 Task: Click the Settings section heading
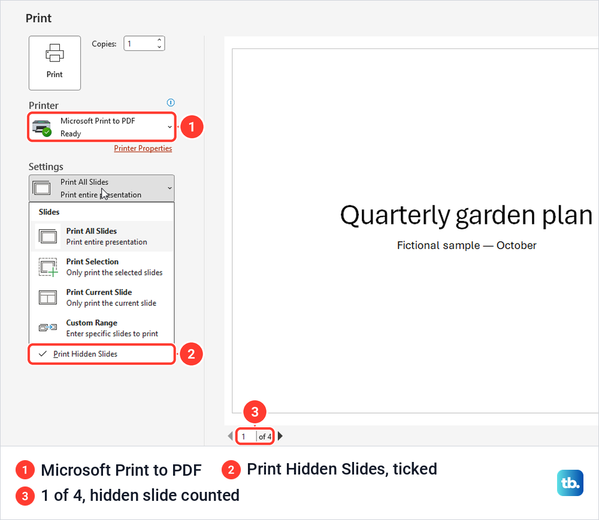point(46,167)
